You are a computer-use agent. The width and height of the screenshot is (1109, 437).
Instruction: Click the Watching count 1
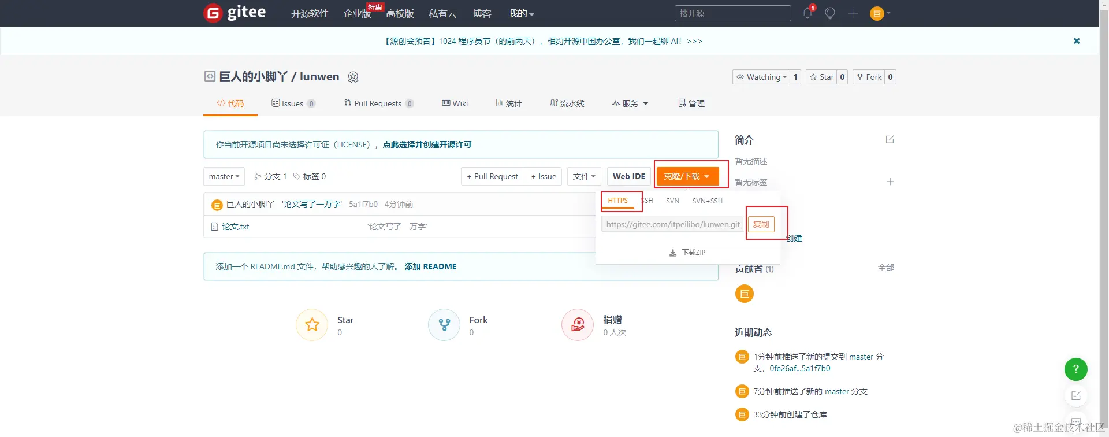(795, 77)
